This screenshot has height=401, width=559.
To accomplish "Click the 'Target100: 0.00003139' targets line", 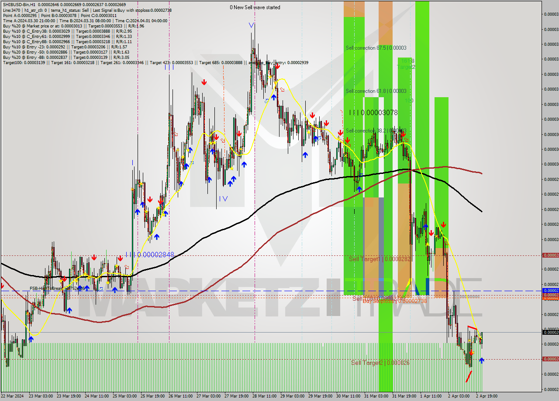I will point(155,63).
